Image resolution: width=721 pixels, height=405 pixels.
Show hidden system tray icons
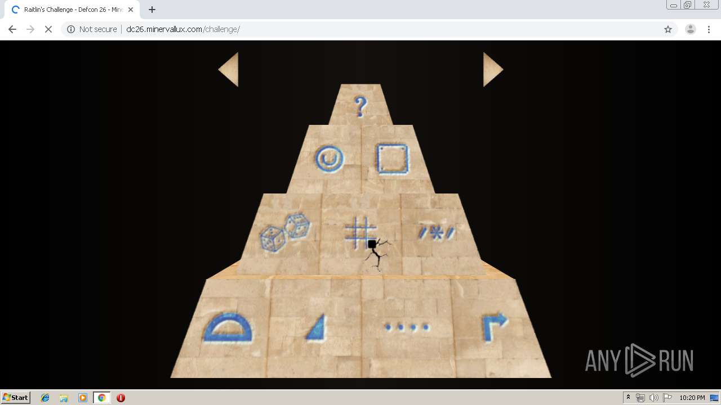coord(628,397)
